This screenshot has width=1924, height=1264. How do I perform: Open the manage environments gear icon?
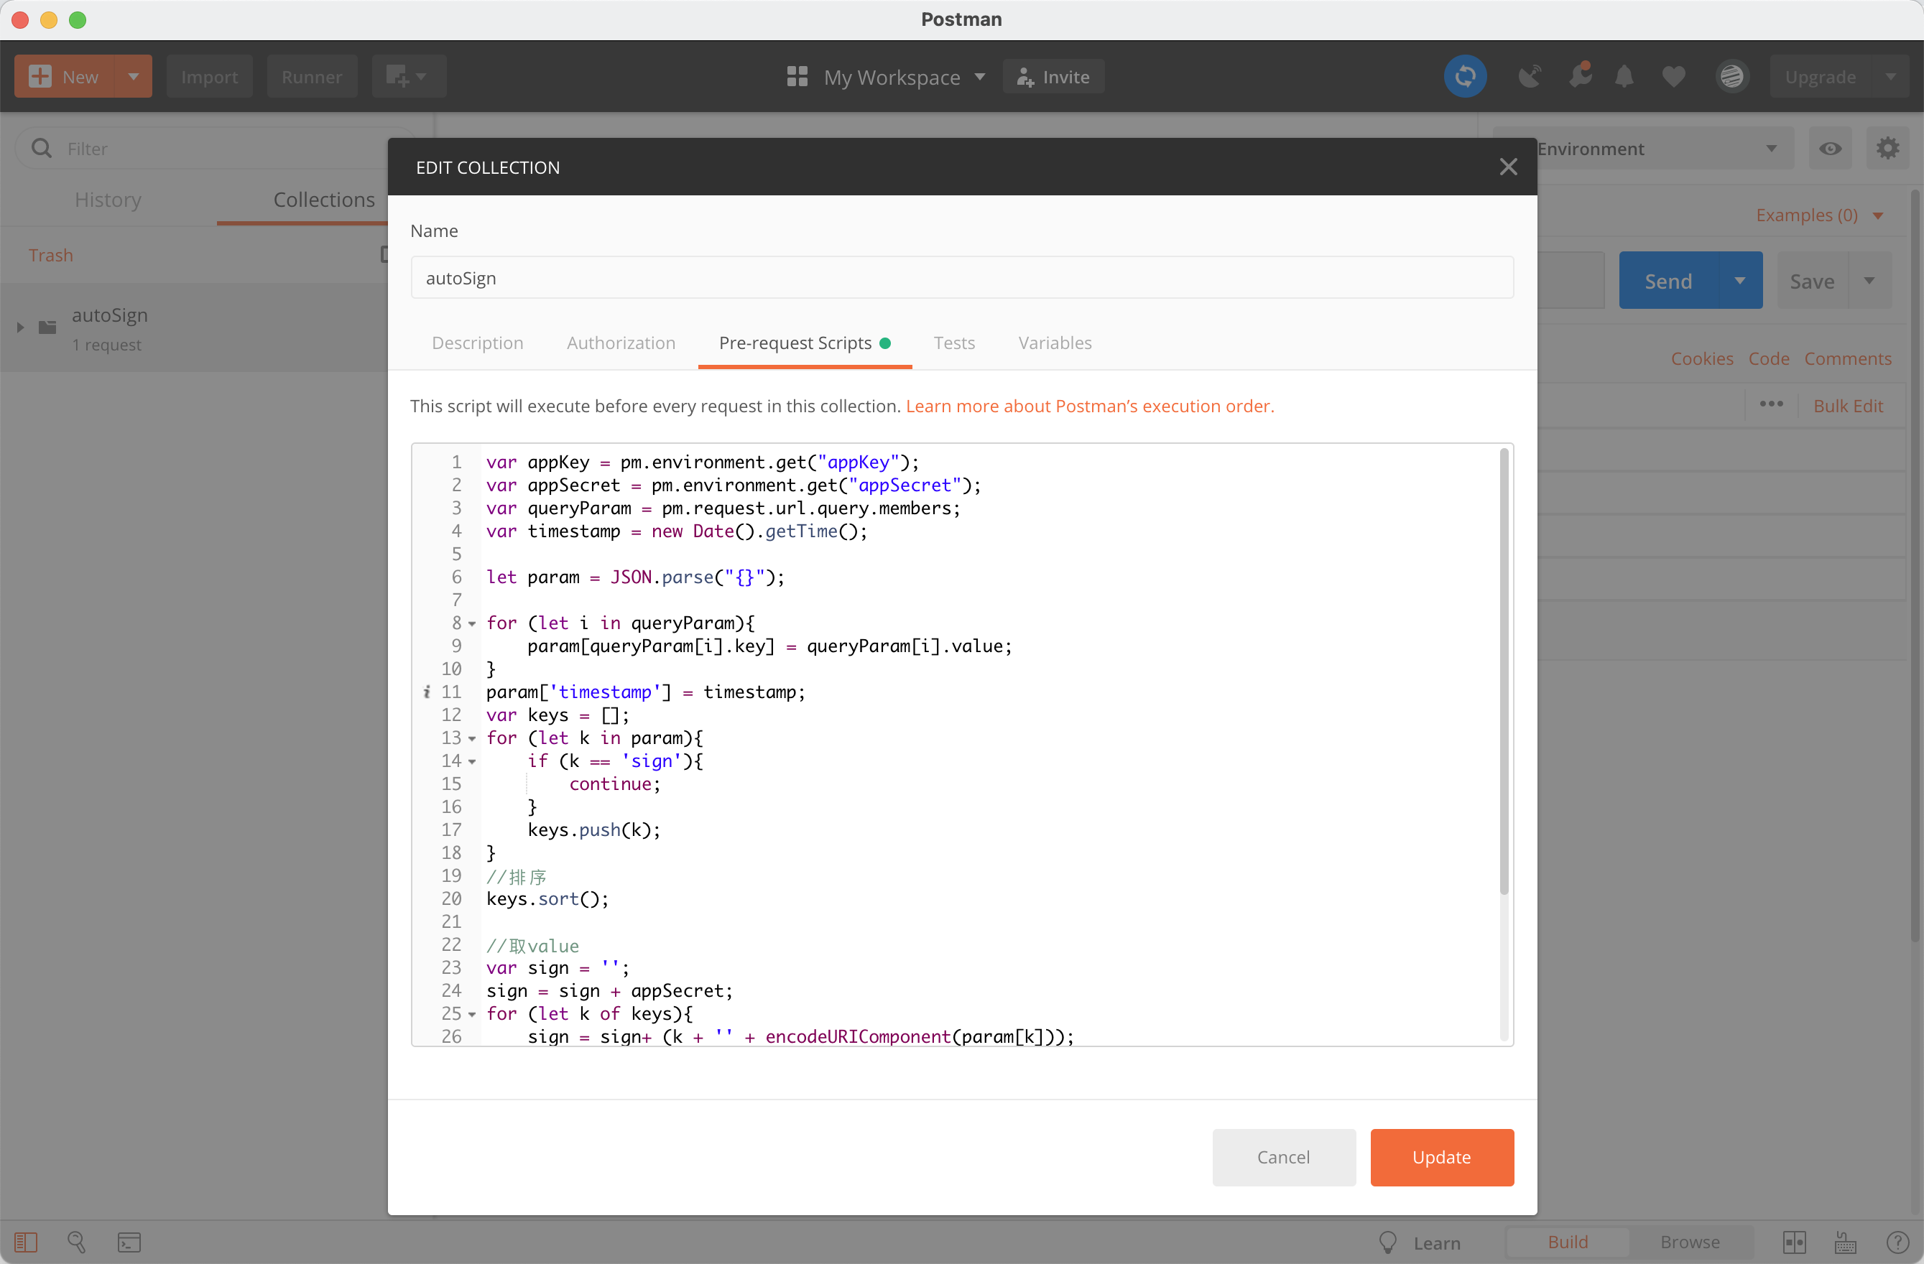[1887, 149]
